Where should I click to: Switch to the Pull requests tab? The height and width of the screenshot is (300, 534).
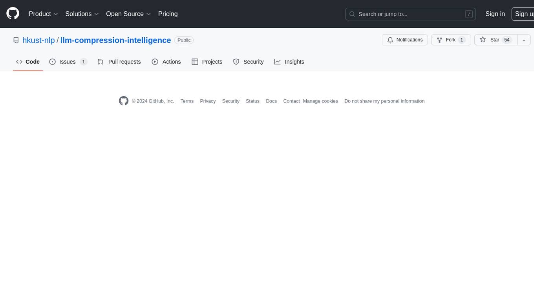[119, 62]
